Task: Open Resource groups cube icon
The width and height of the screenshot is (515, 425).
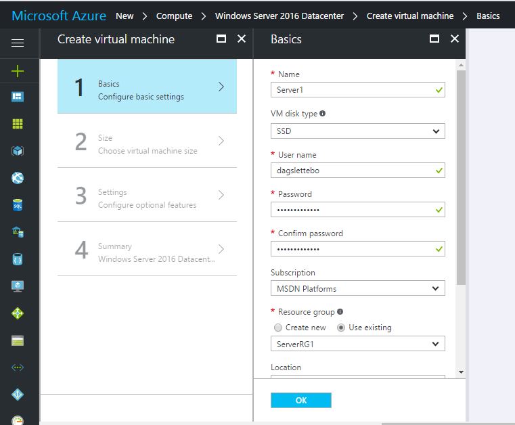Action: [18, 151]
